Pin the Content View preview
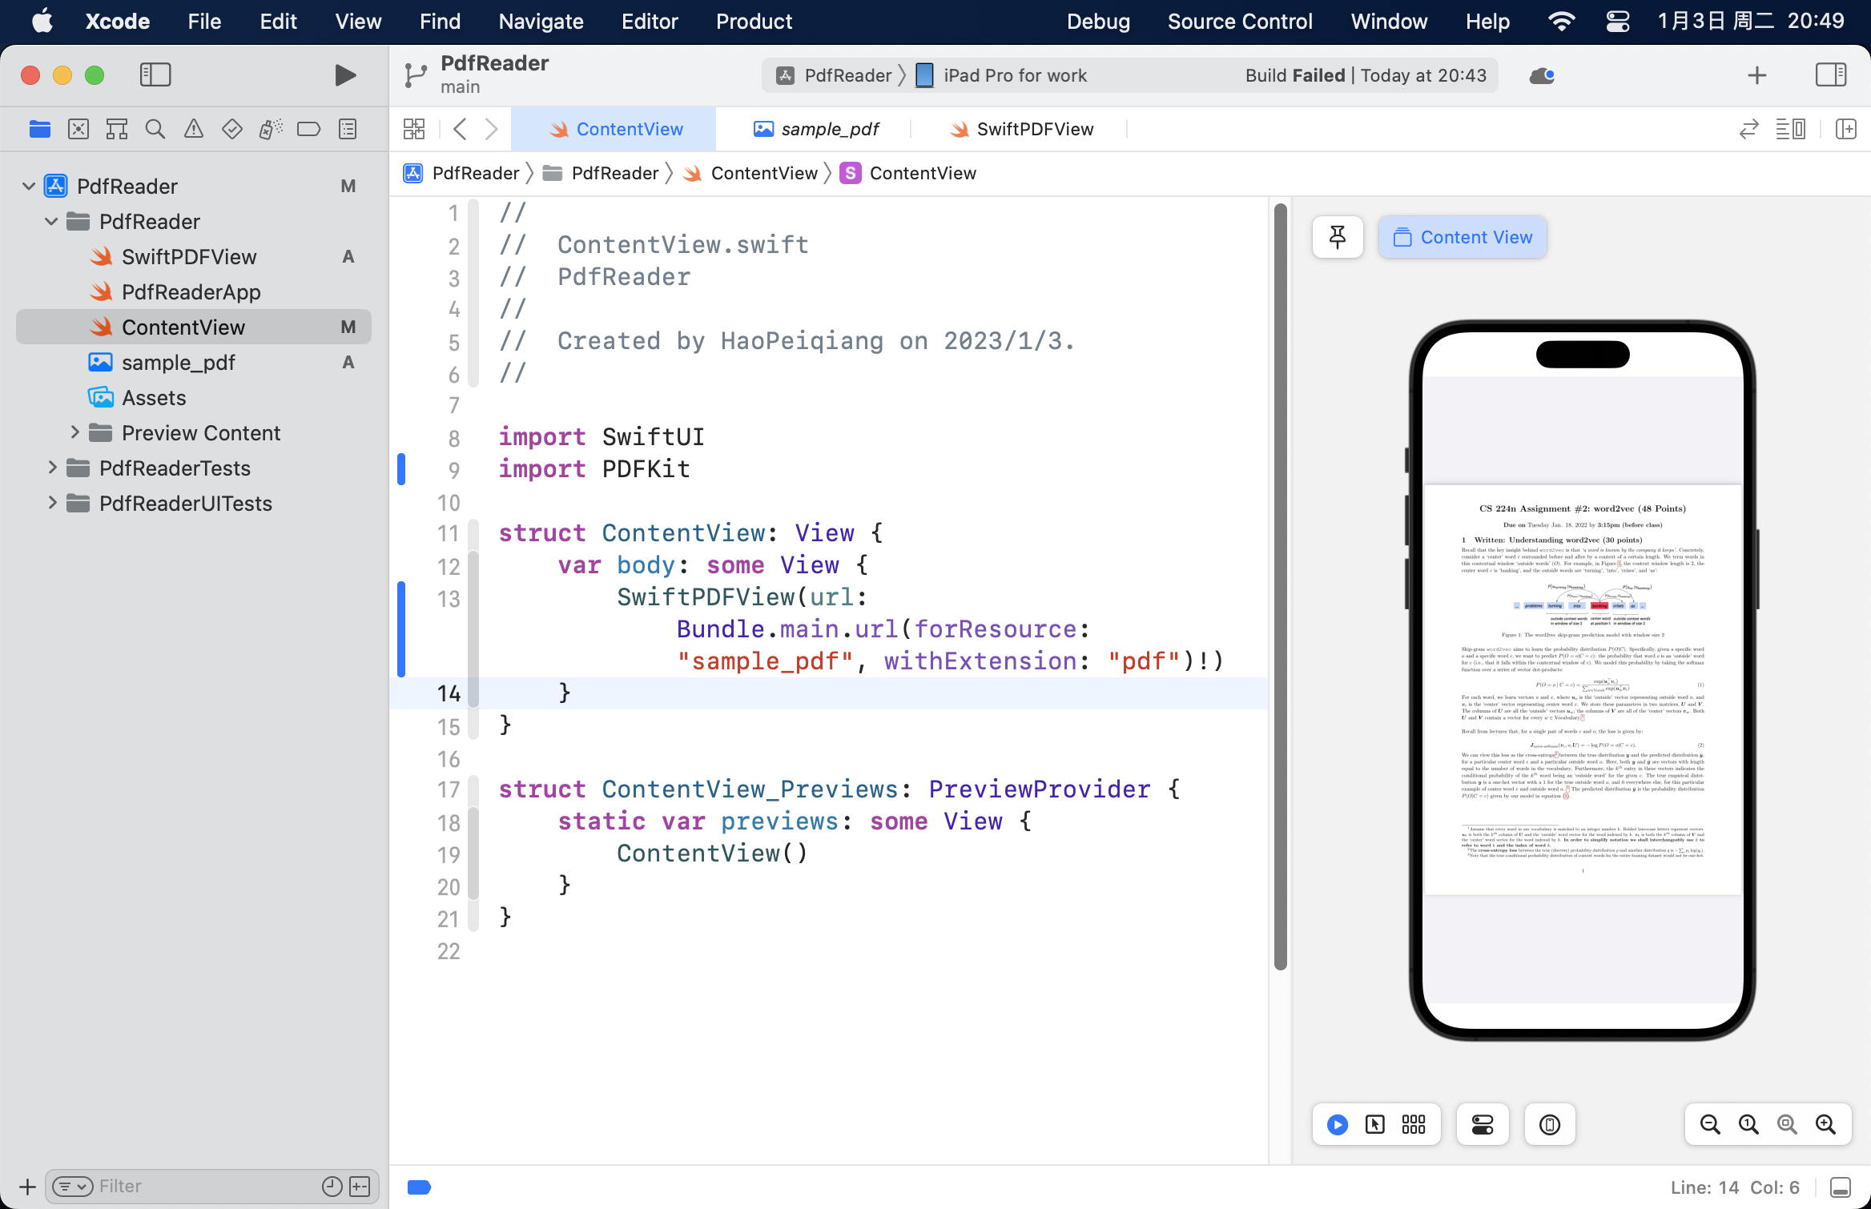The width and height of the screenshot is (1871, 1209). coord(1337,236)
